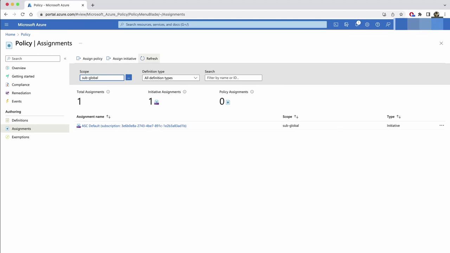Click the Policy Assignments info icon
450x253 pixels.
pos(252,92)
